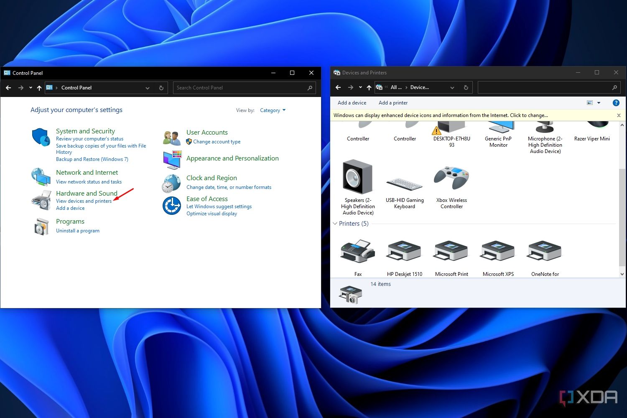
Task: Click the Hardware and Sound printer icon
Action: click(x=41, y=200)
